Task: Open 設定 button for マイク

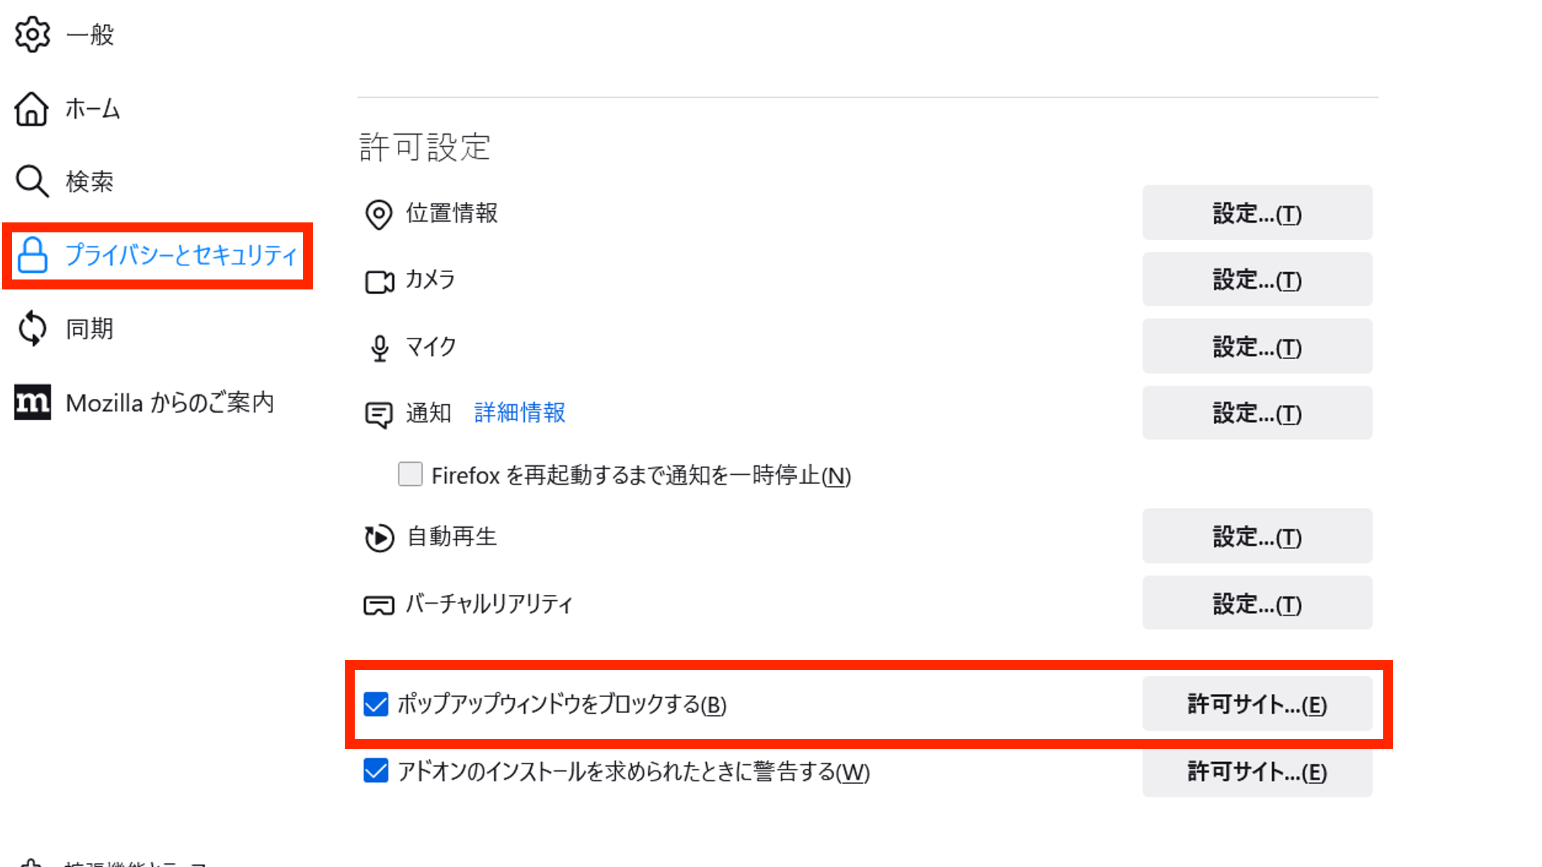Action: (1257, 347)
